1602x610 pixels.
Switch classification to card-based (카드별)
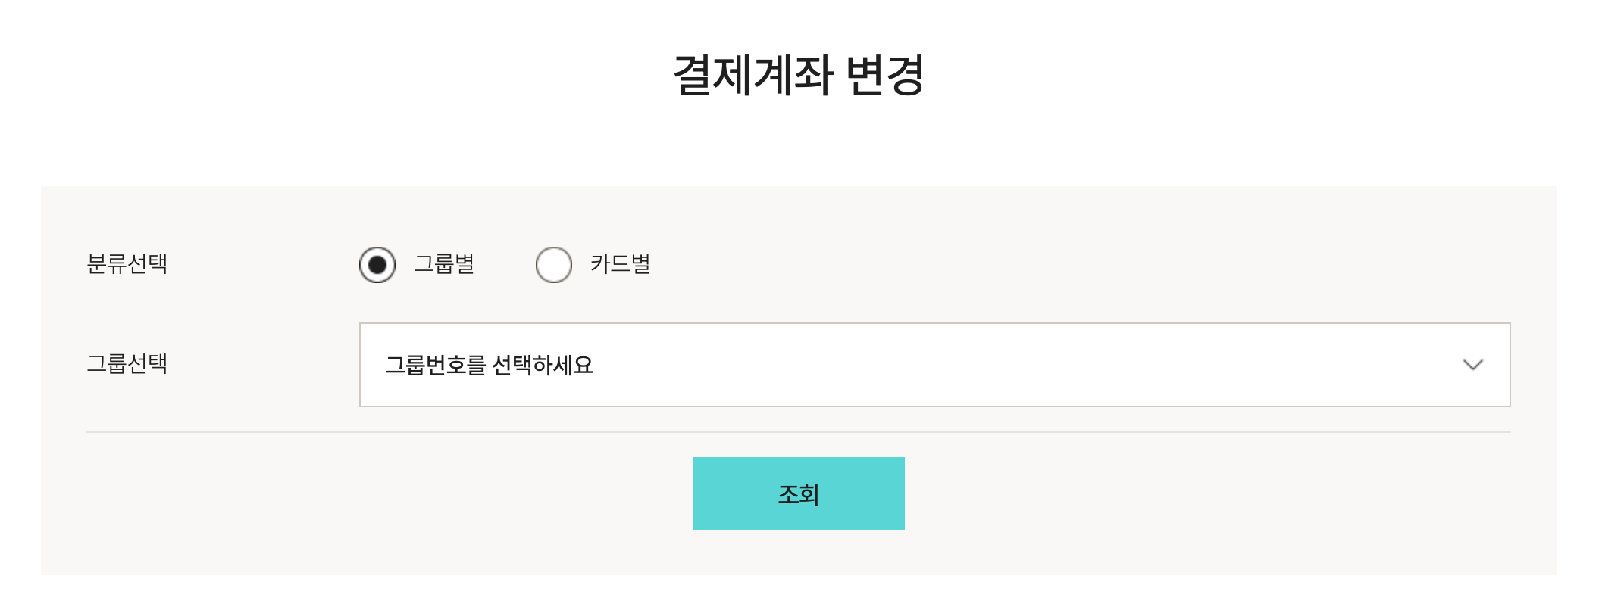pyautogui.click(x=554, y=265)
